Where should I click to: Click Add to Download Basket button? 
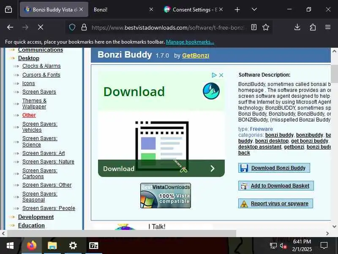tap(276, 186)
